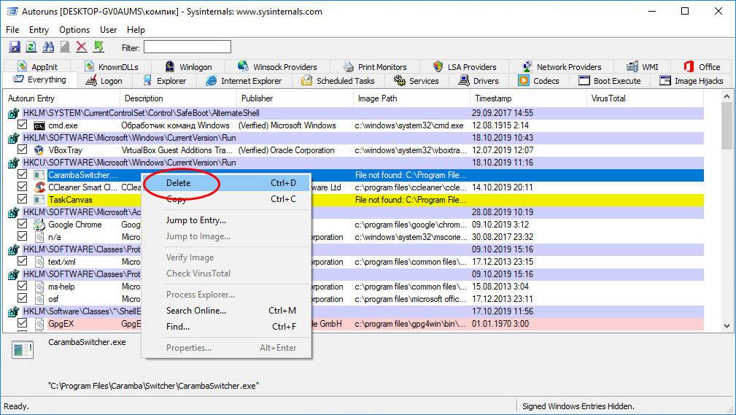The width and height of the screenshot is (736, 415).
Task: Sort by the VirusTotal column header
Action: pyautogui.click(x=645, y=98)
